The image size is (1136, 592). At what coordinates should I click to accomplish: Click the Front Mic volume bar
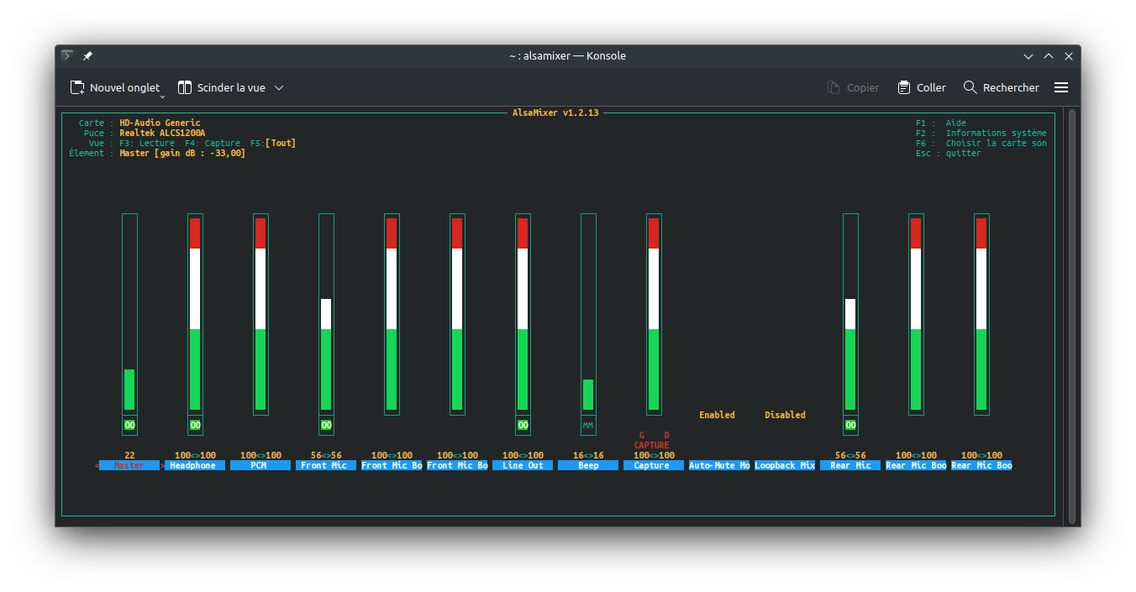pyautogui.click(x=326, y=353)
